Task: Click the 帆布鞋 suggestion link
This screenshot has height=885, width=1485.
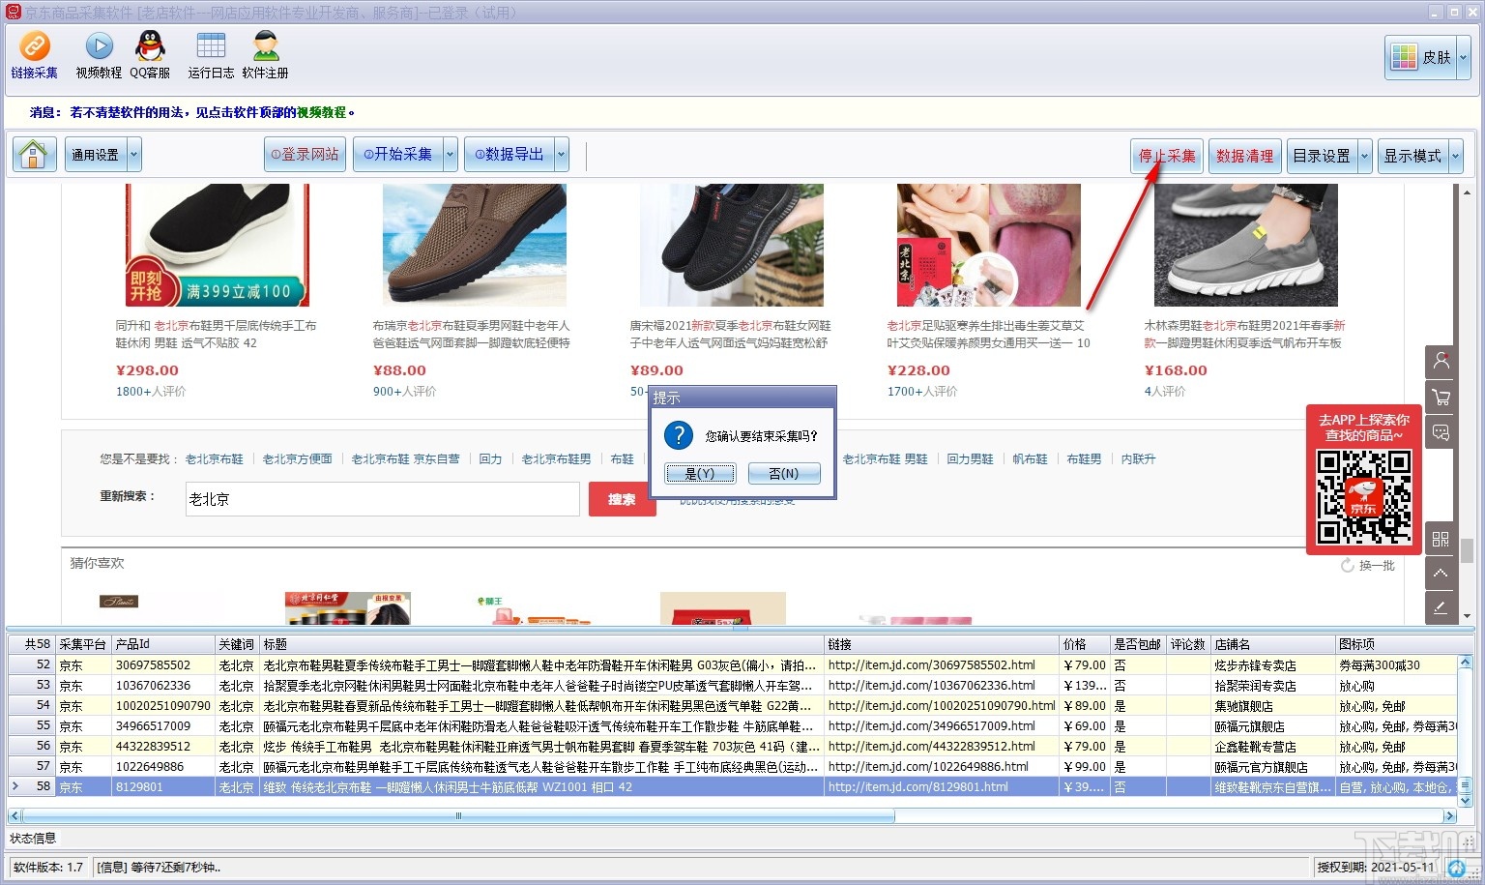Action: point(1031,459)
